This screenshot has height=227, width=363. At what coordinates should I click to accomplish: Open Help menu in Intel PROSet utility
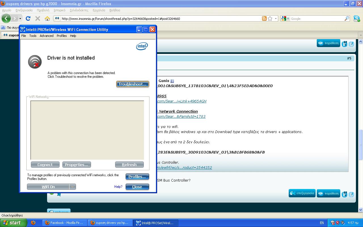73,36
